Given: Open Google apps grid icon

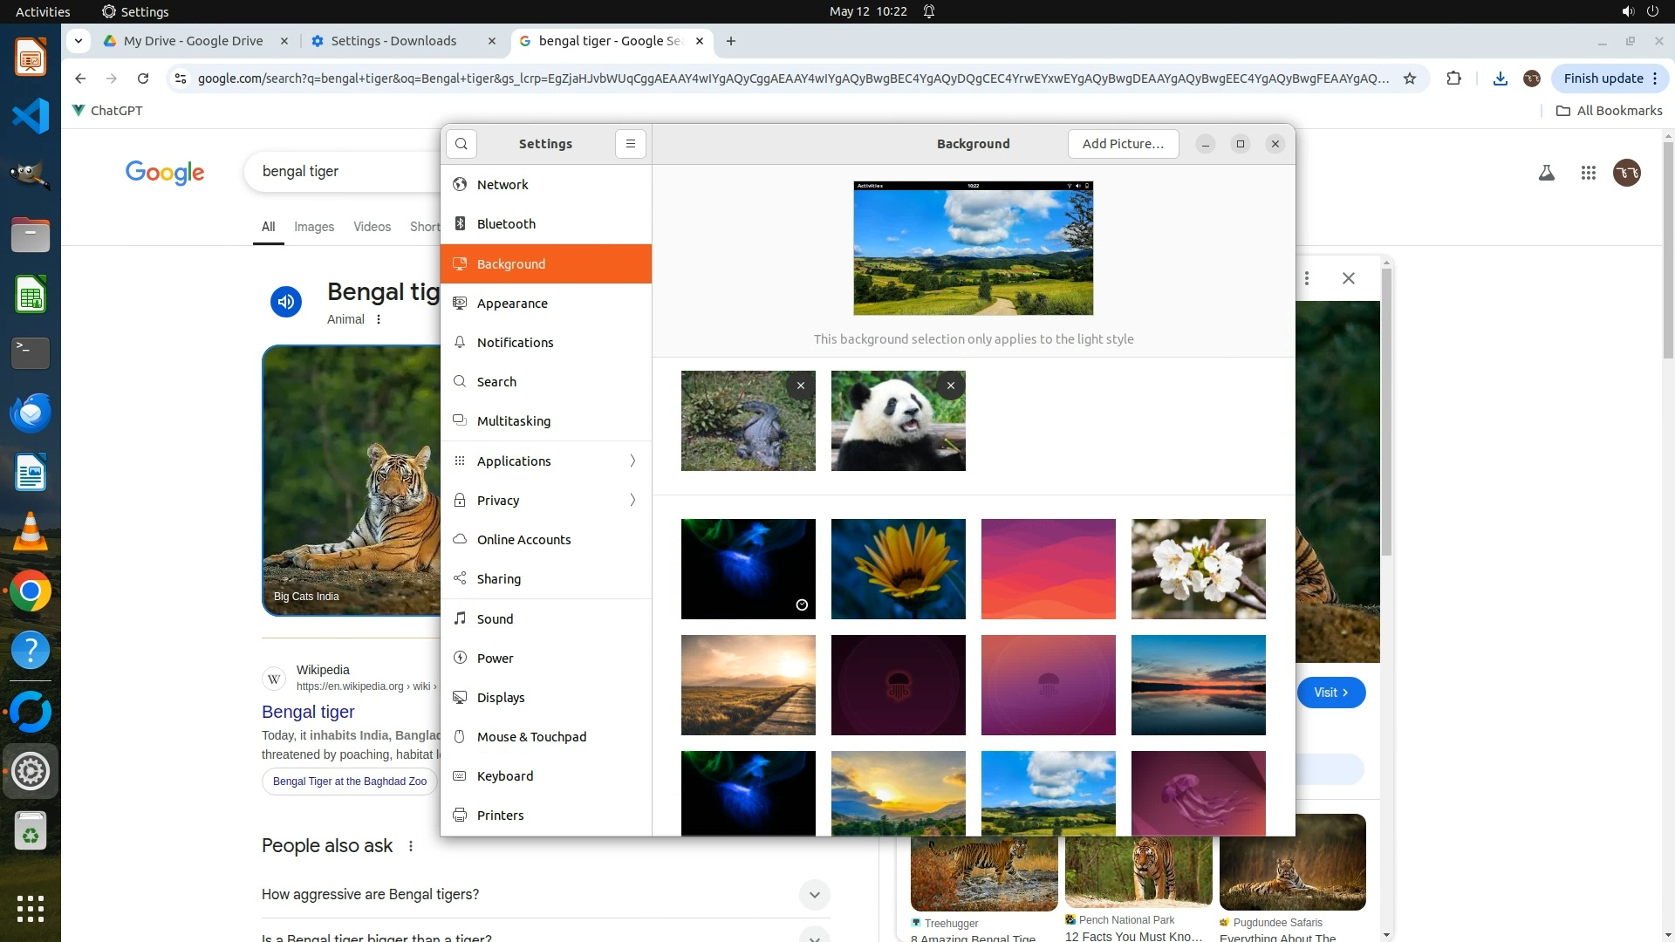Looking at the screenshot, I should click(1588, 173).
